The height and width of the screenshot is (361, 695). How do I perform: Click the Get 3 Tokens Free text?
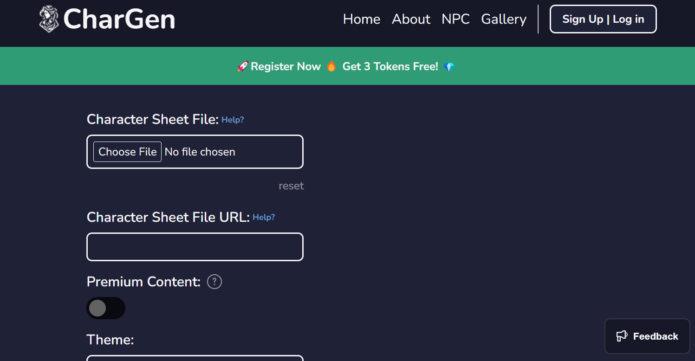click(390, 67)
